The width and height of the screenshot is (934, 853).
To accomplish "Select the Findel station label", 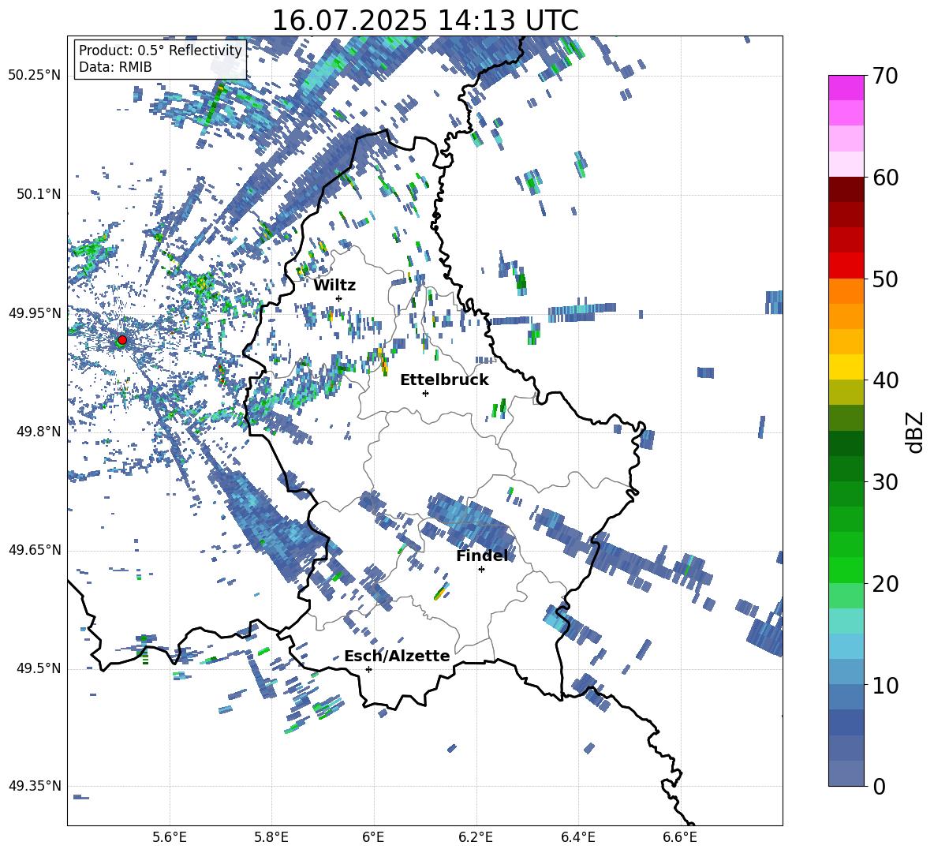I will click(x=482, y=556).
